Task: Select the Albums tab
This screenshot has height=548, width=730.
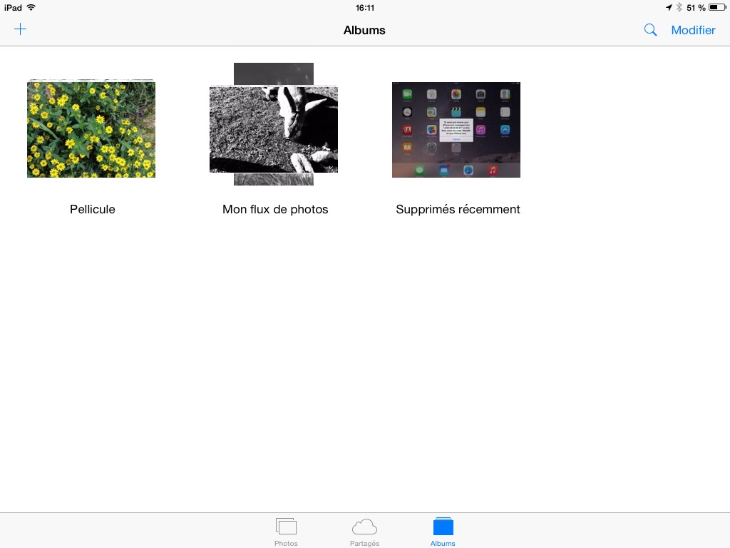Action: [x=443, y=532]
